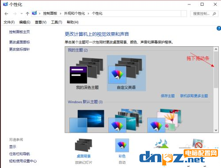Select the flowers Windows theme
The image size is (221, 168).
tap(164, 121)
